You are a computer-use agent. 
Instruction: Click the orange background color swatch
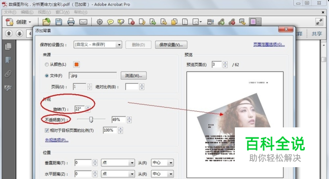77,64
